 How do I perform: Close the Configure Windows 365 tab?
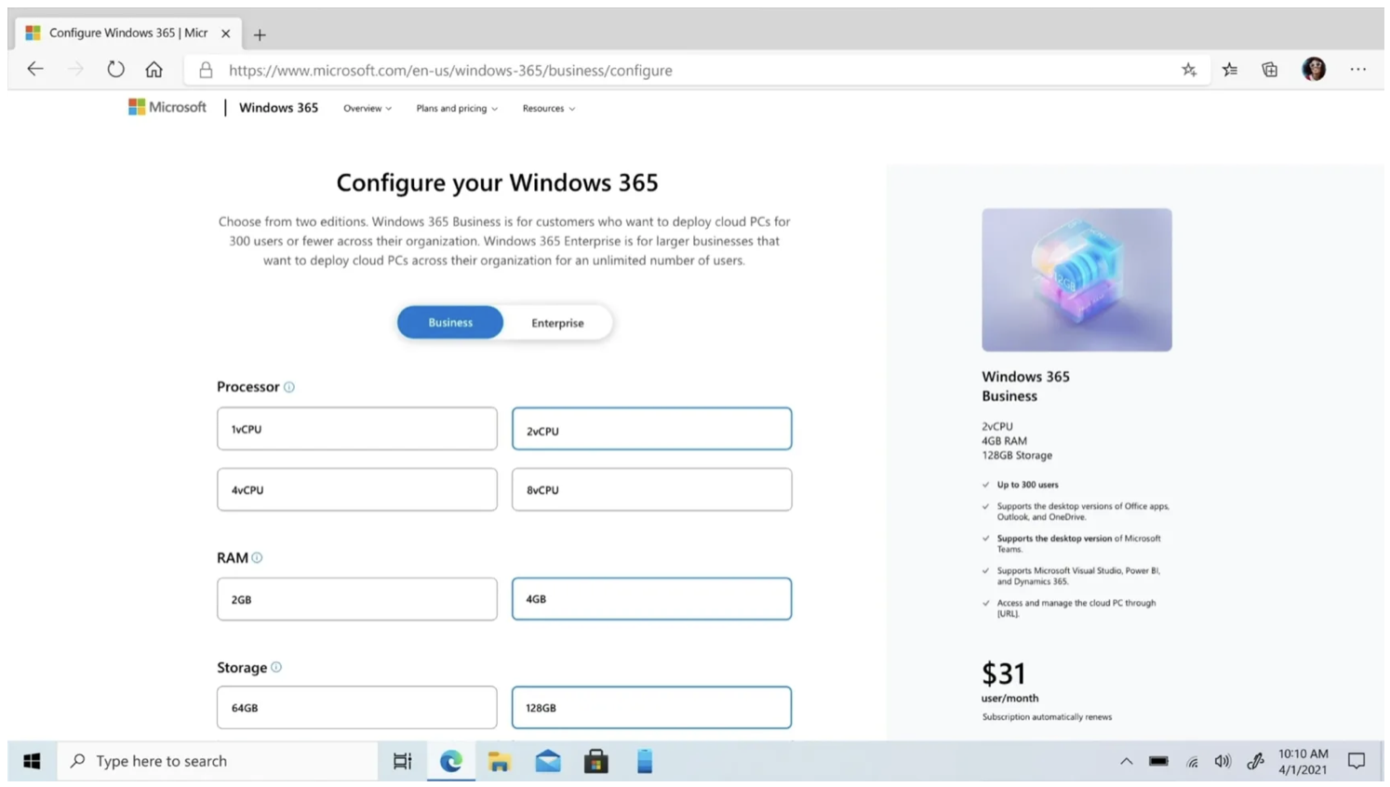click(225, 33)
